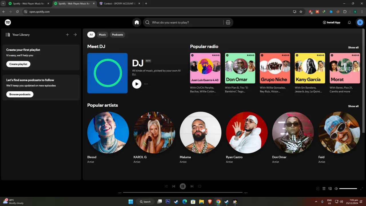Open the Juan Luis Guerra 4.40 radio

205,73
